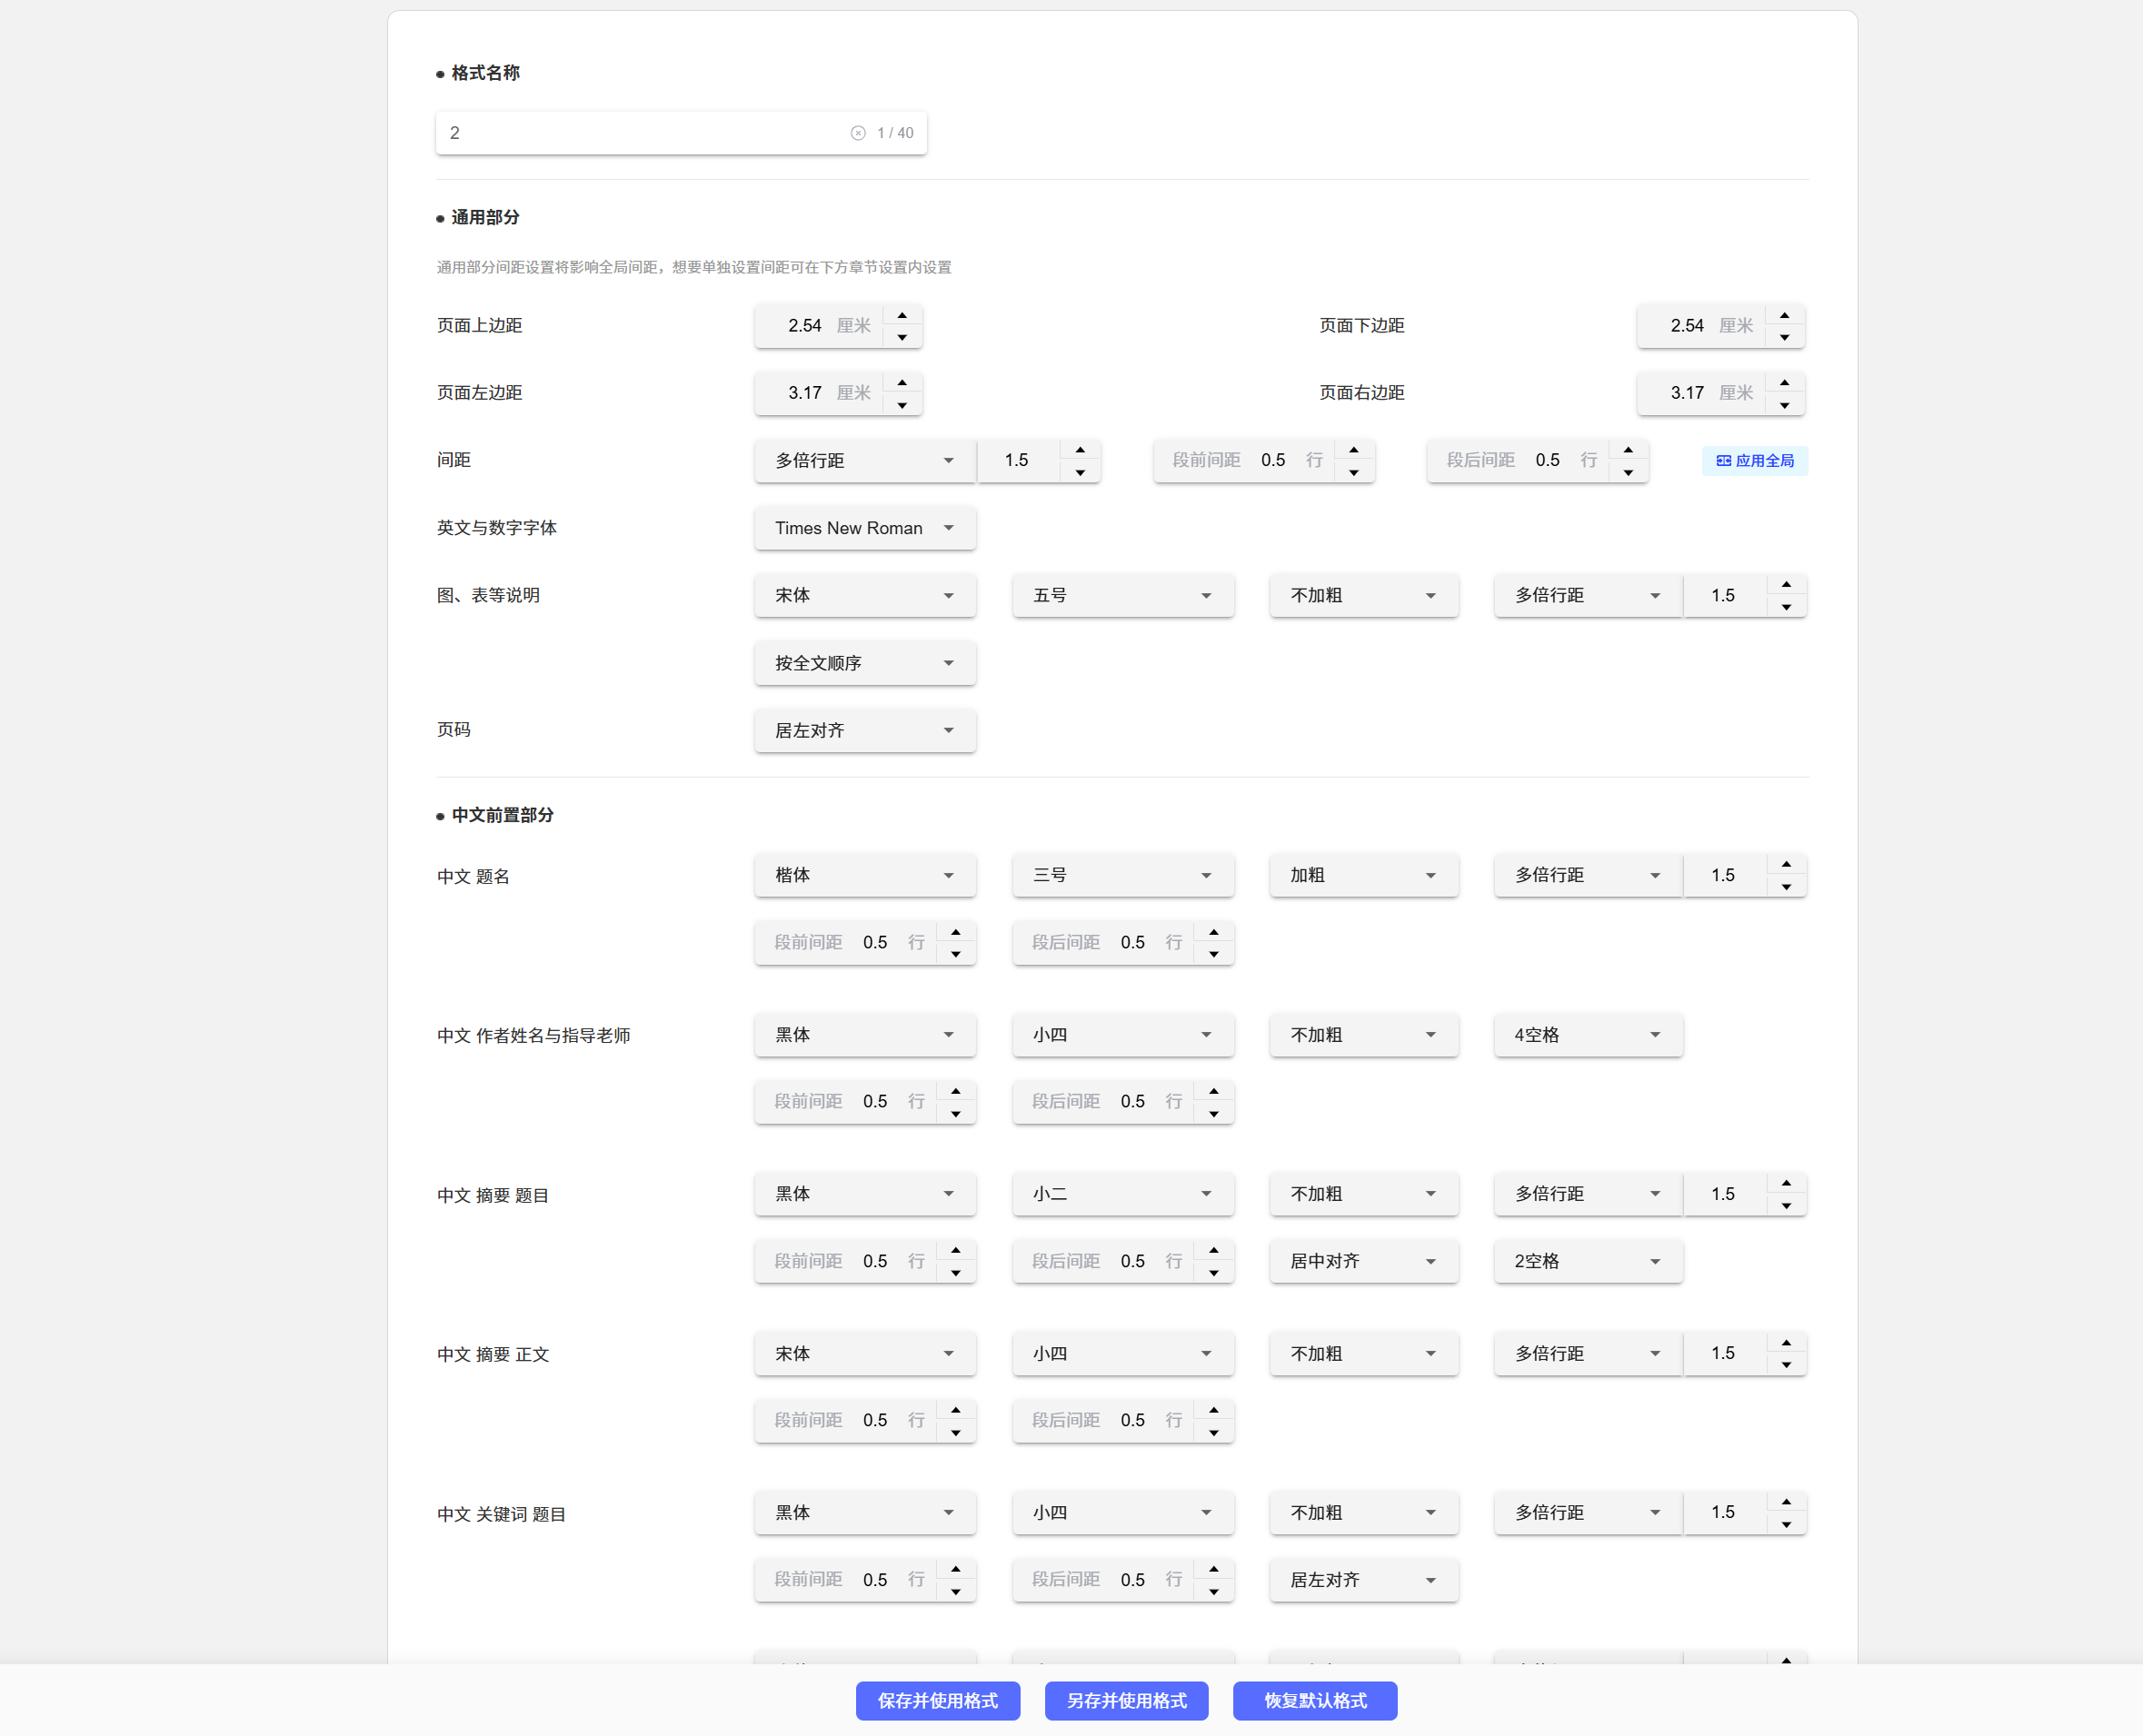Viewport: 2143px width, 1736px height.
Task: Click the 应用全局 apply-global button
Action: click(x=1754, y=461)
